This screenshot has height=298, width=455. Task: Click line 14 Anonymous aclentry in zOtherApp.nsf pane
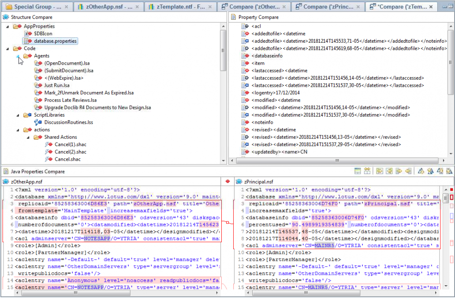click(117, 280)
